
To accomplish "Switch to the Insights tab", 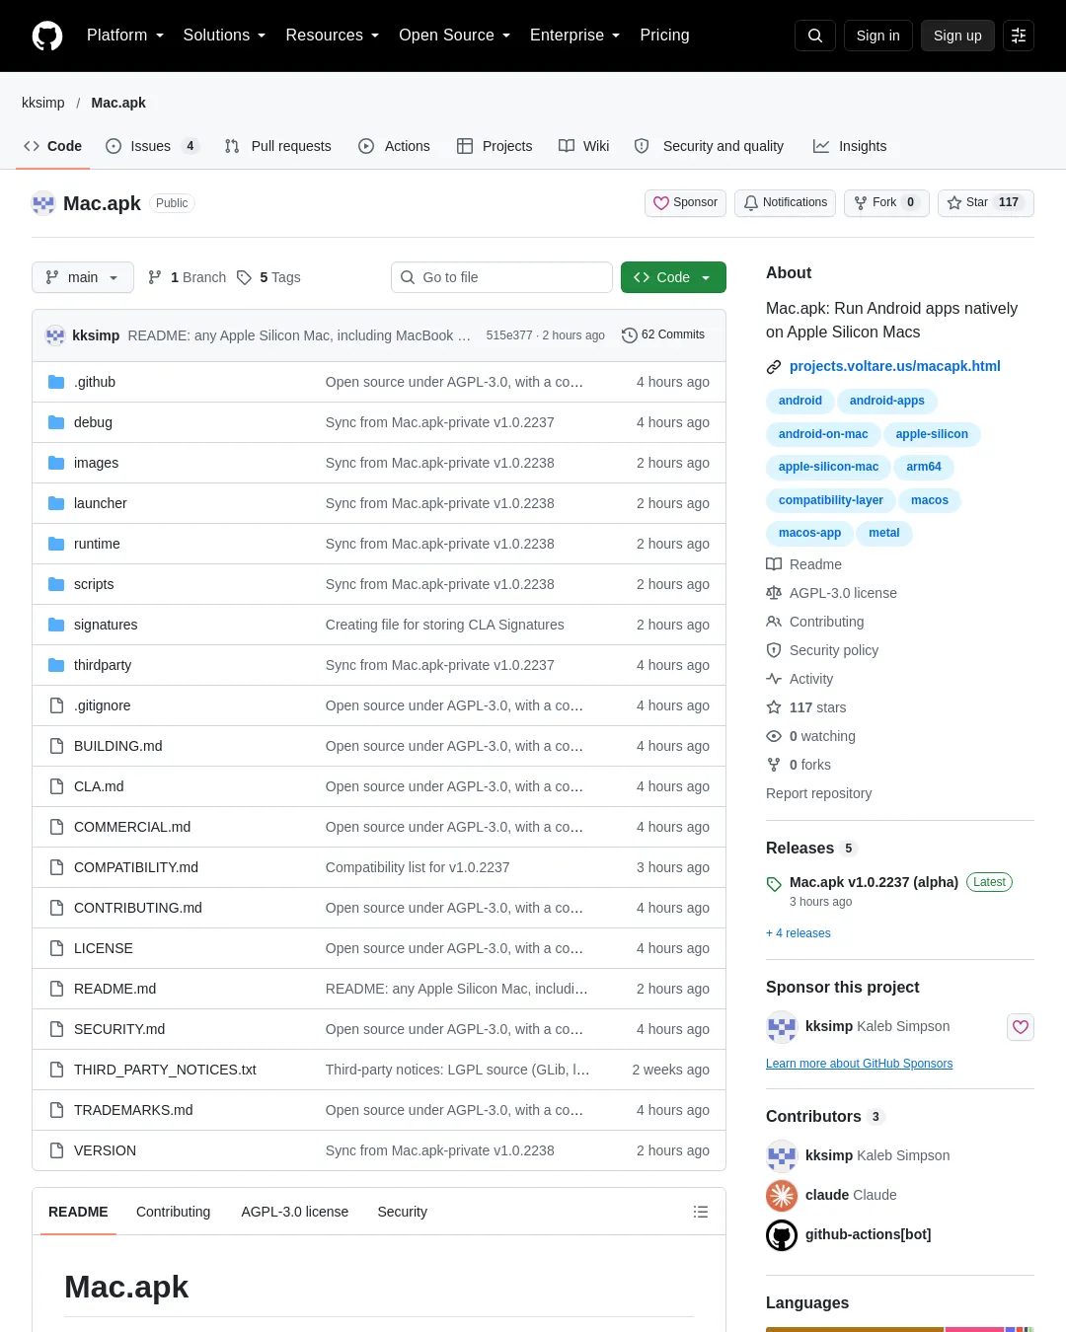I will pos(850,146).
